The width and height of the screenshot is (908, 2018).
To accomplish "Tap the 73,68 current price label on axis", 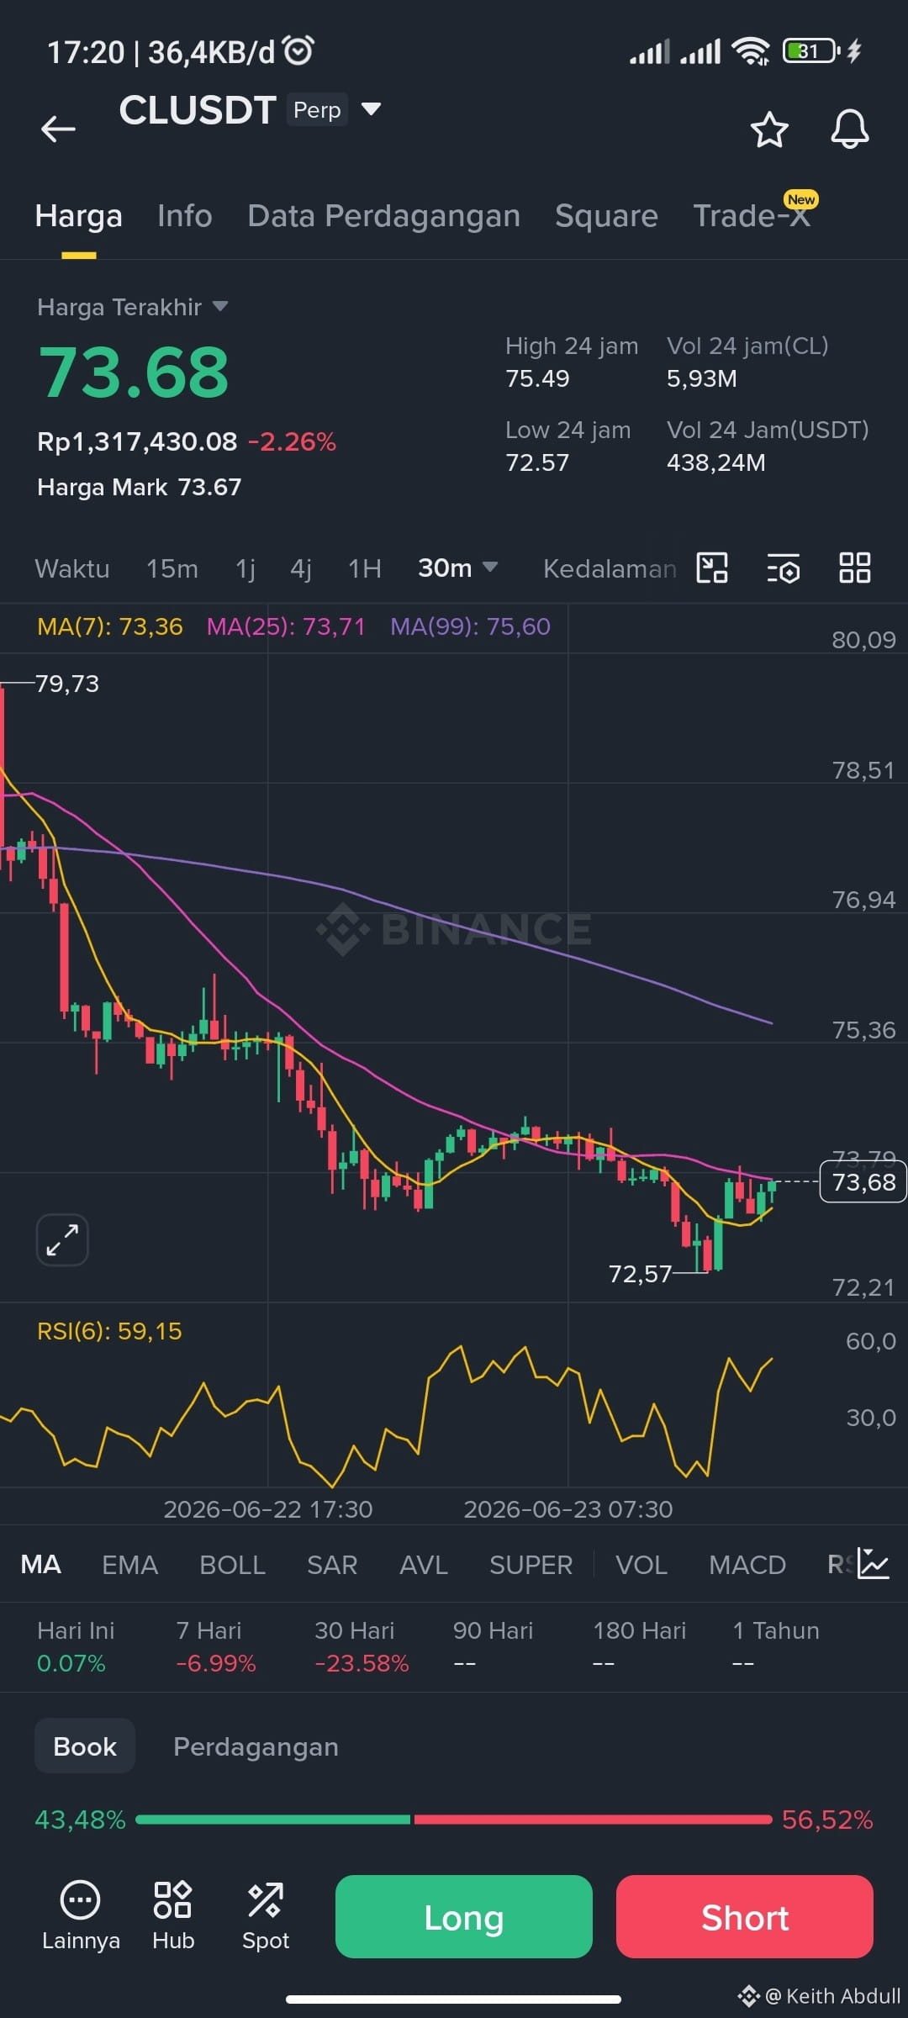I will tap(863, 1181).
